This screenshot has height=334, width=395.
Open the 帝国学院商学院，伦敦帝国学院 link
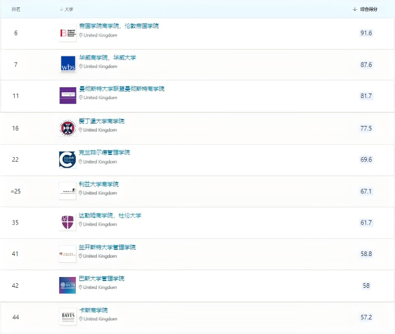click(119, 26)
